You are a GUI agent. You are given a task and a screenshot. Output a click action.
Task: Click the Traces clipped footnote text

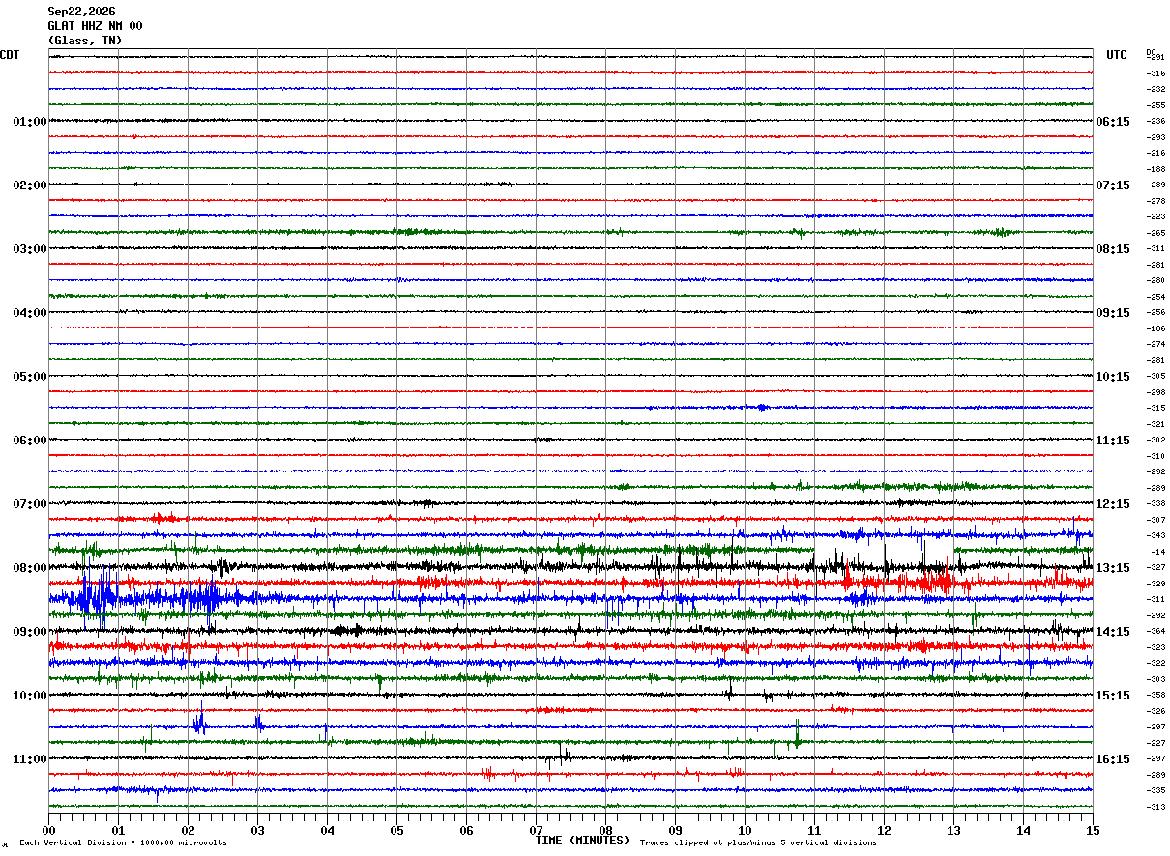click(758, 842)
